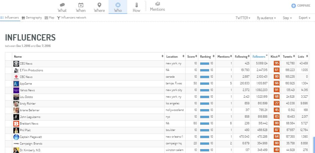Switch to Demography sub-tab
The height and width of the screenshot is (153, 315).
point(32,18)
